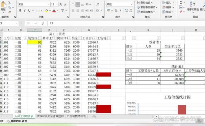Click the Cut scissors icon

9,3
